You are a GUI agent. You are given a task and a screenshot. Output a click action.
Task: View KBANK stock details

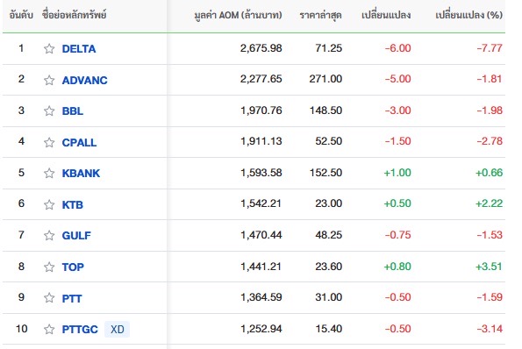81,174
